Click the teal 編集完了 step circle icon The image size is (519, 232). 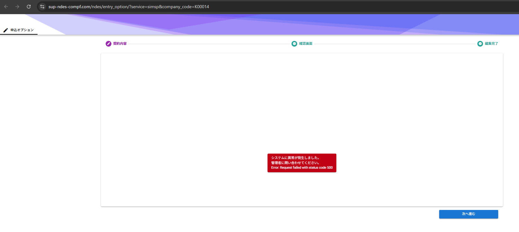tap(480, 44)
